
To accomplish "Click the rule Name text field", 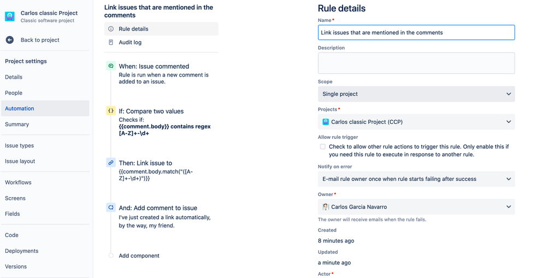I will coord(416,33).
